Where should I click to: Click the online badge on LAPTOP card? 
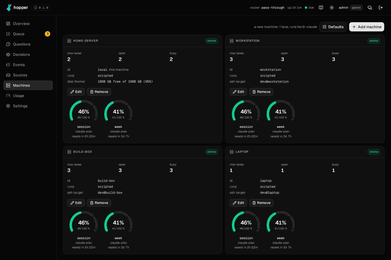(x=374, y=152)
